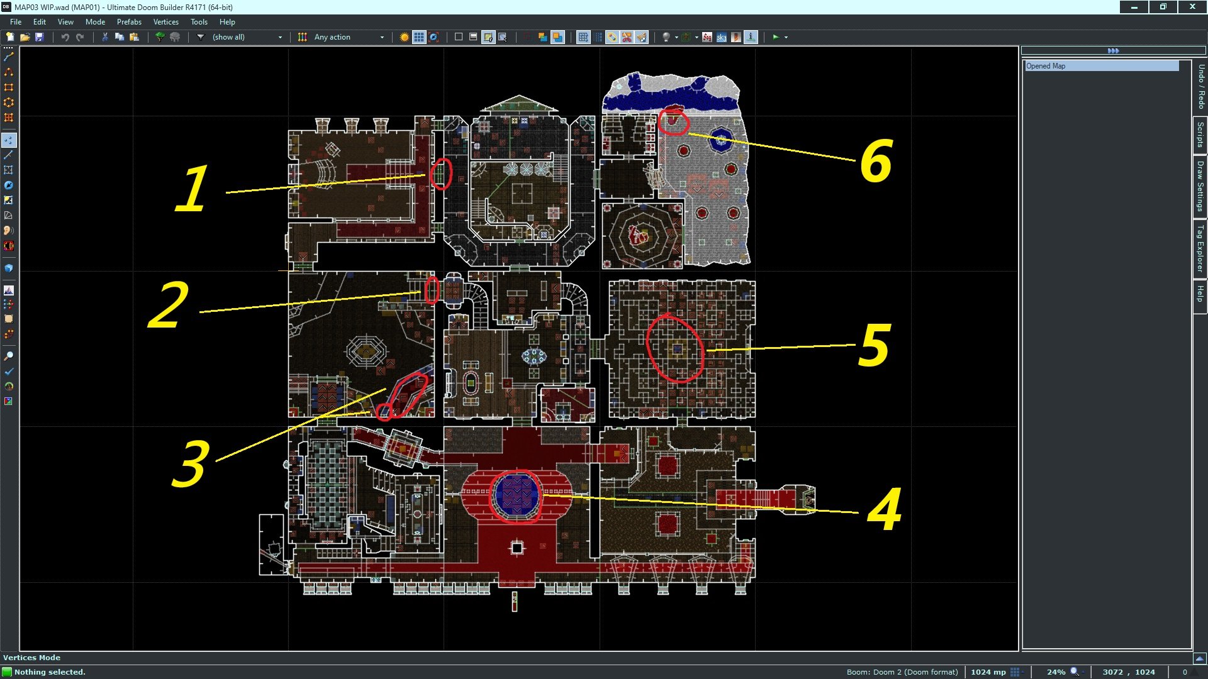Image resolution: width=1208 pixels, height=679 pixels.
Task: Open Find and Replace magnifier tool
Action: click(9, 356)
